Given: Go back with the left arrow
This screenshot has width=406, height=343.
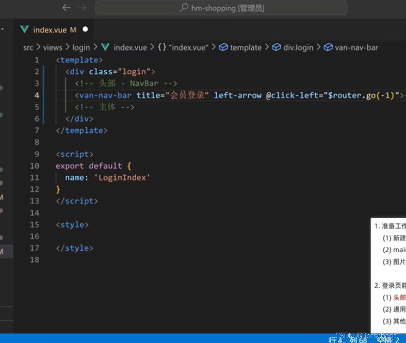Looking at the screenshot, I should (x=67, y=8).
